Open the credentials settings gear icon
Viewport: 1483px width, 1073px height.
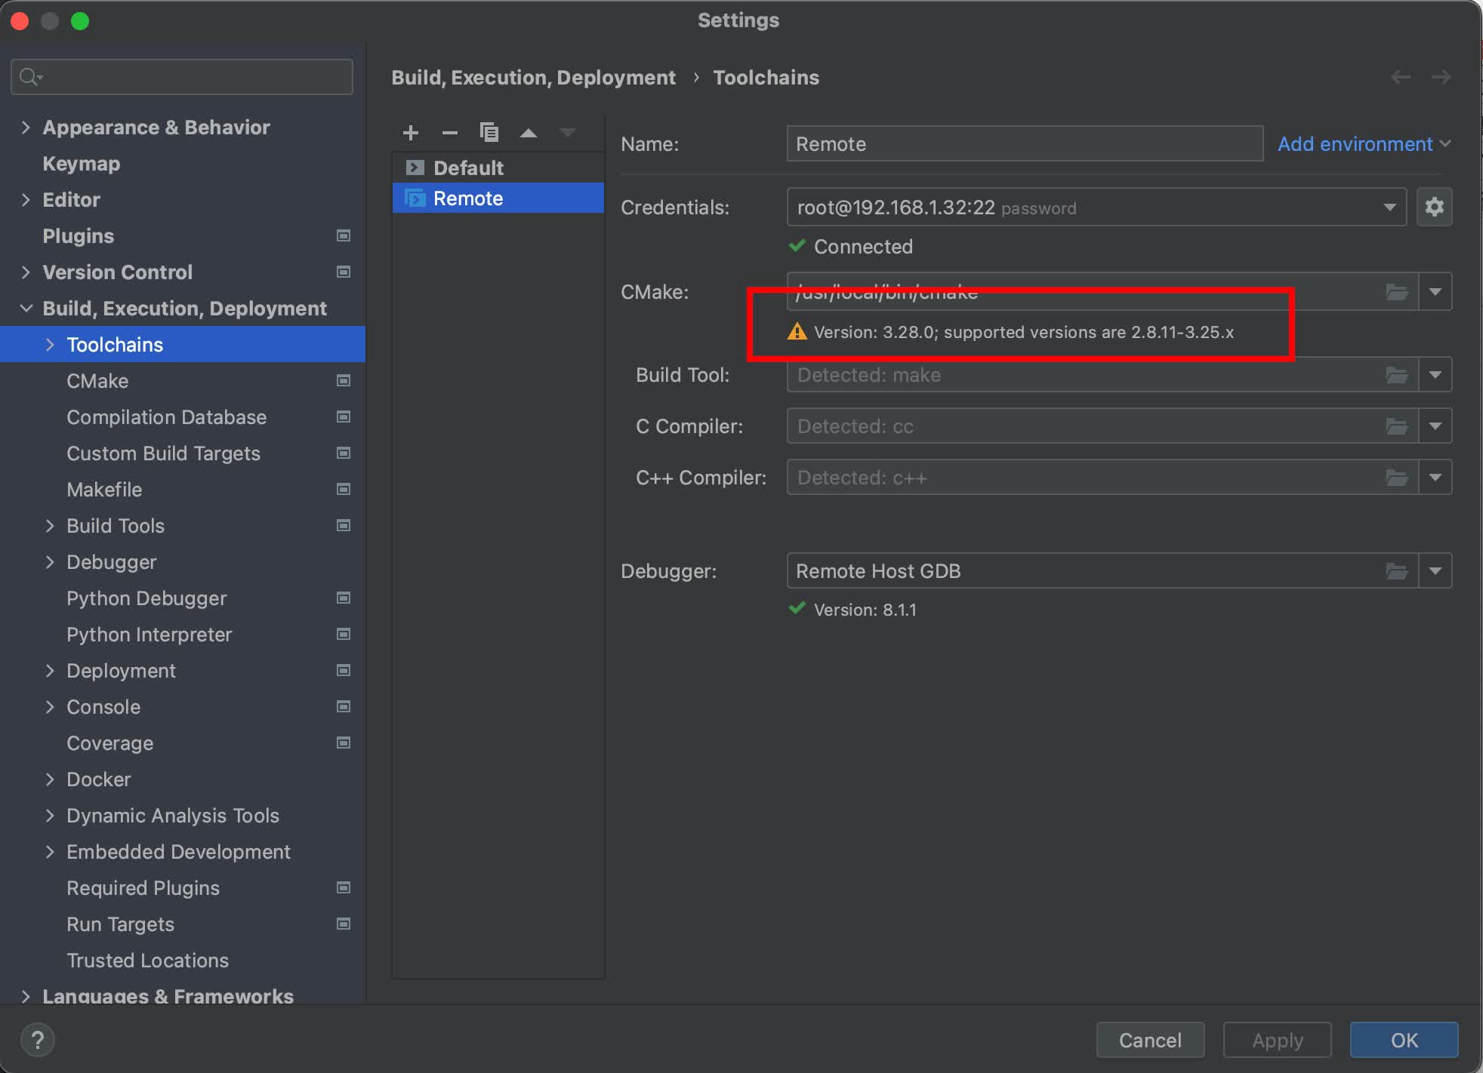(x=1434, y=207)
